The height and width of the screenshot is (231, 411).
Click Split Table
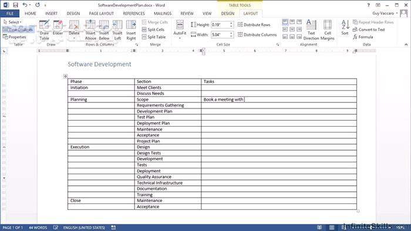(x=154, y=37)
